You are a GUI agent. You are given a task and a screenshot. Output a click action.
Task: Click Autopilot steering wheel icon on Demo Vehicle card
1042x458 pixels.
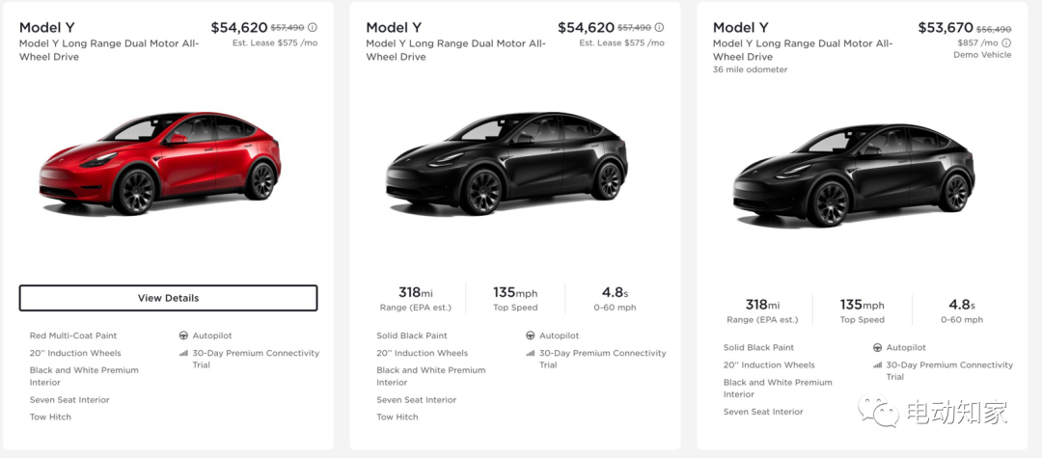pos(877,348)
